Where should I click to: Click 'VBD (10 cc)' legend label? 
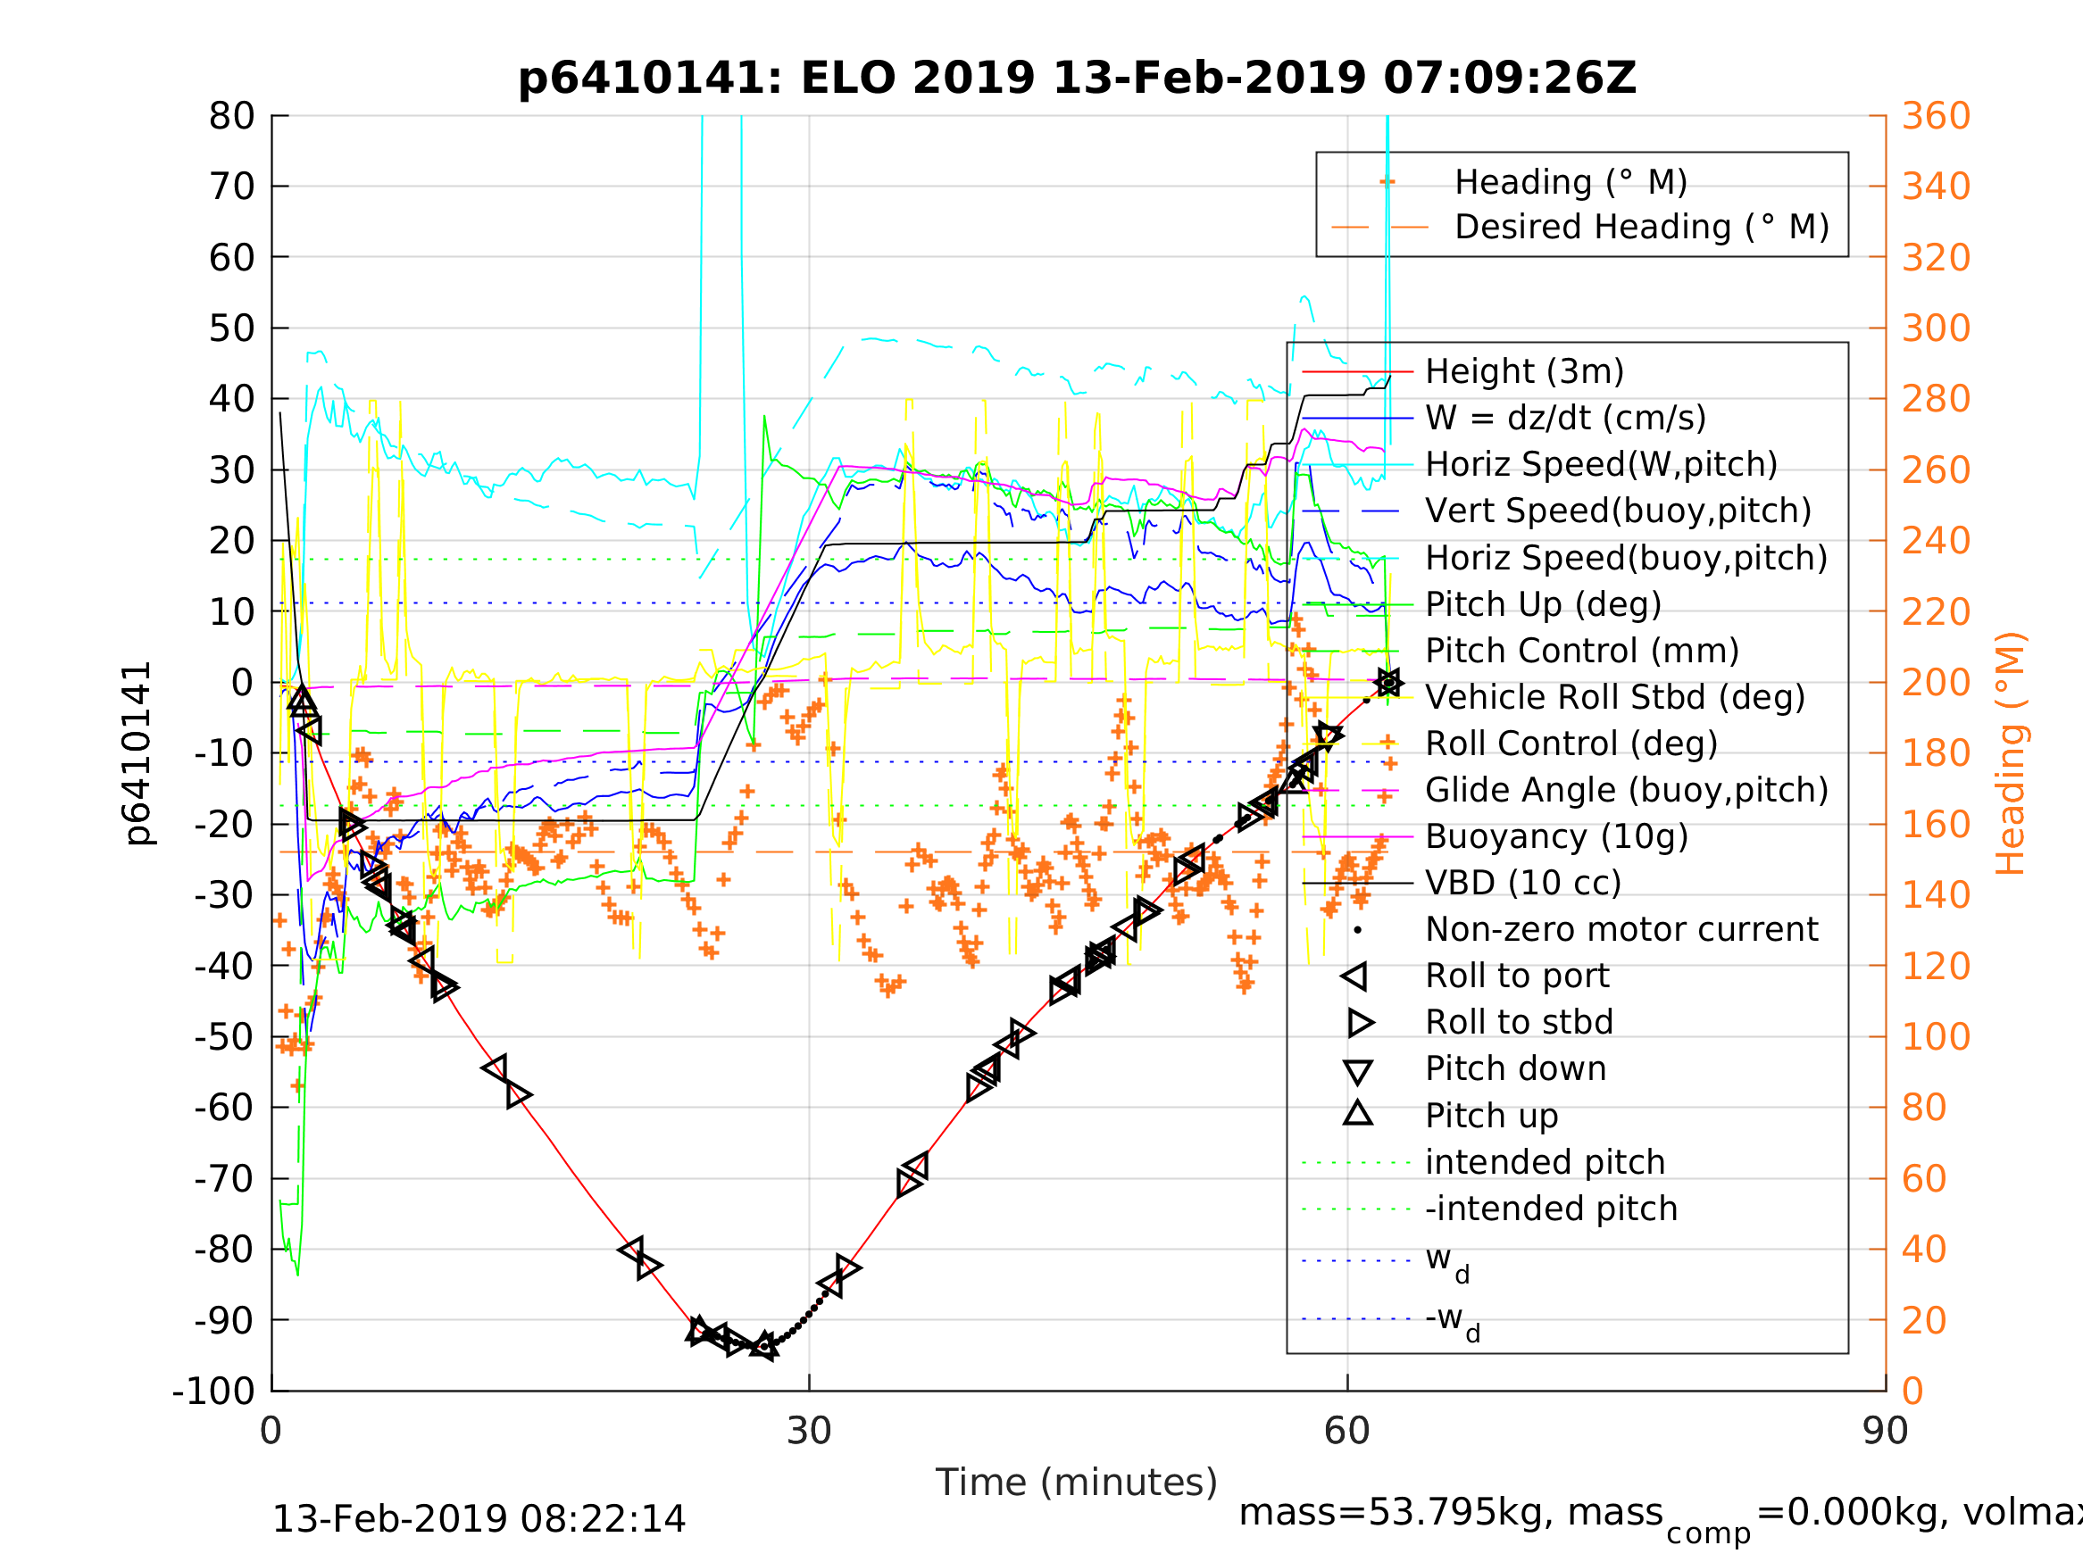point(1522,883)
